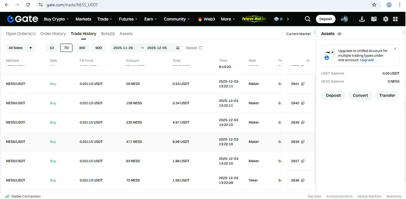Open the settings gear icon in header
The height and width of the screenshot is (199, 406).
(x=386, y=19)
